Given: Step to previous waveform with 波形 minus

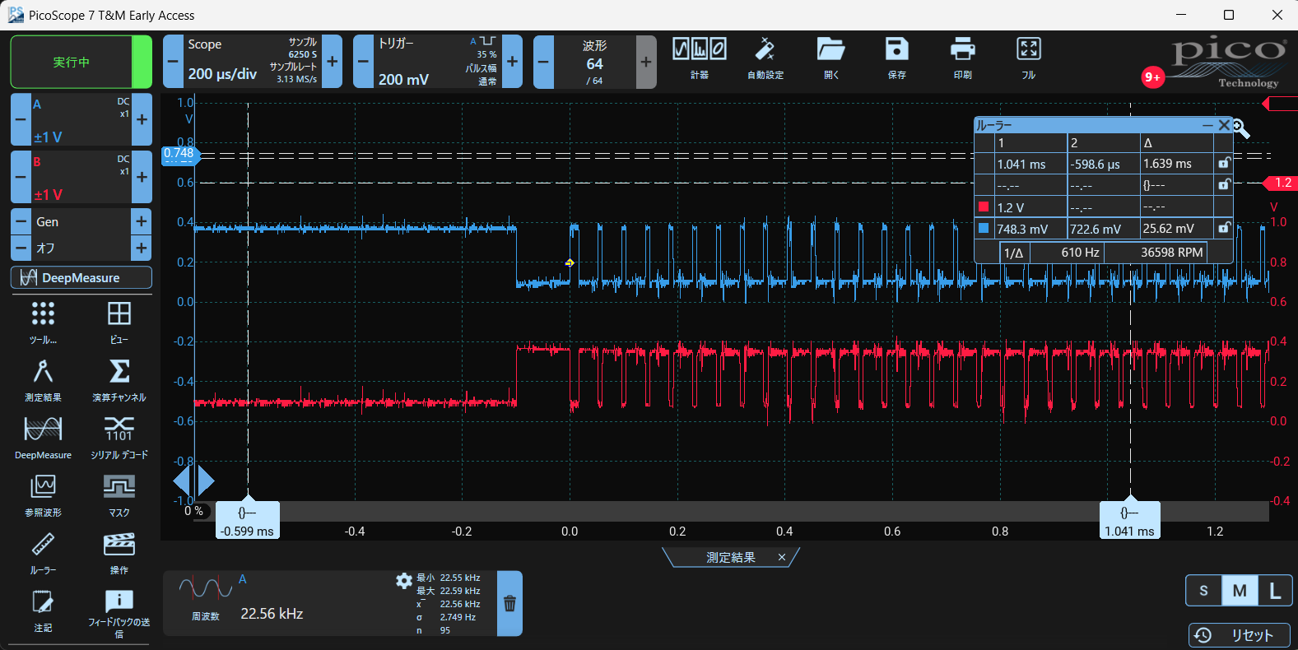Looking at the screenshot, I should [543, 62].
